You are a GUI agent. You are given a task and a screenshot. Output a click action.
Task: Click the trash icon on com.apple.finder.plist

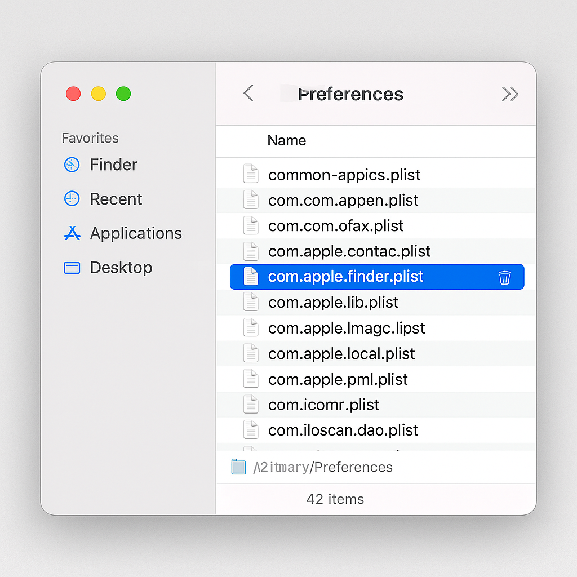click(505, 277)
